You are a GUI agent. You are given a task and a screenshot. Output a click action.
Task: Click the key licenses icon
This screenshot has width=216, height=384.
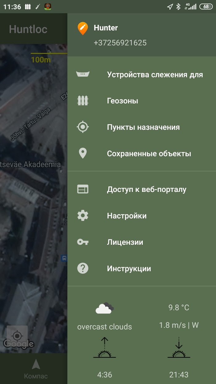coord(83,242)
